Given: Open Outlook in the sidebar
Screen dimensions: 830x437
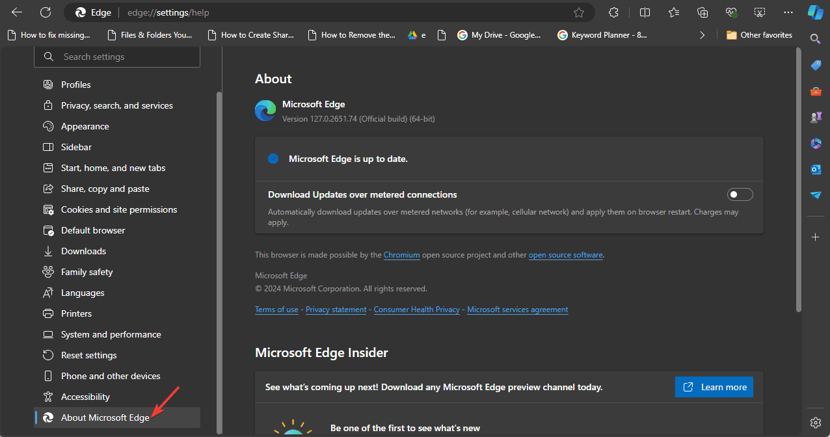Looking at the screenshot, I should pyautogui.click(x=816, y=169).
